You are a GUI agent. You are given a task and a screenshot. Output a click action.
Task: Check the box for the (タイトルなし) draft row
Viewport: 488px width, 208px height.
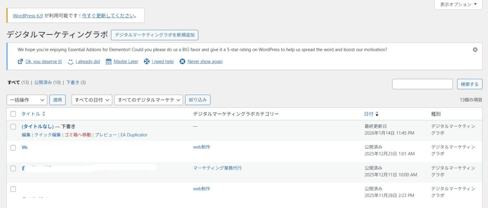click(13, 127)
